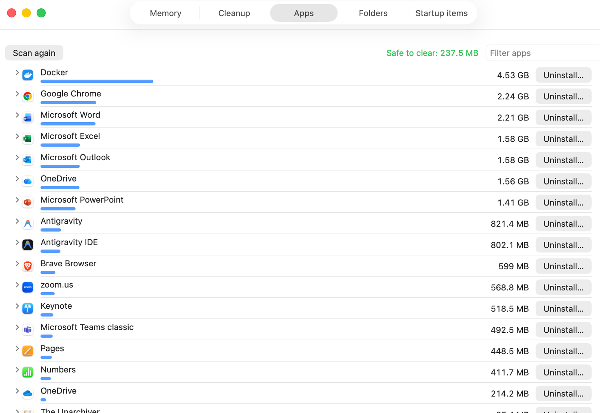Click the Docker whale app icon
The height and width of the screenshot is (413, 600).
click(x=28, y=75)
